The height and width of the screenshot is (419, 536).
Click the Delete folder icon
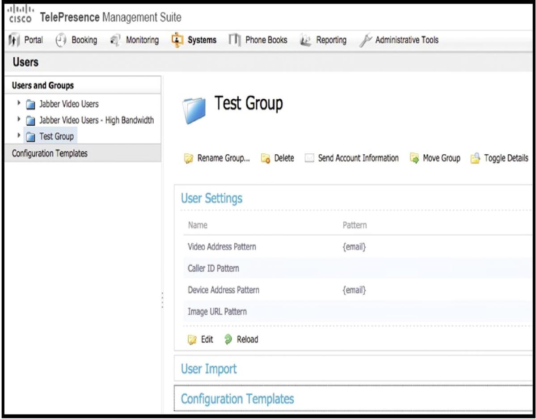[x=266, y=158]
